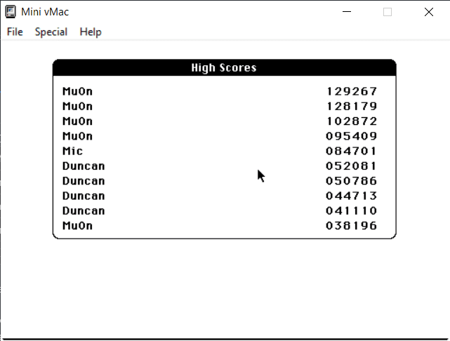Open the Special menu
The width and height of the screenshot is (450, 341).
point(51,32)
